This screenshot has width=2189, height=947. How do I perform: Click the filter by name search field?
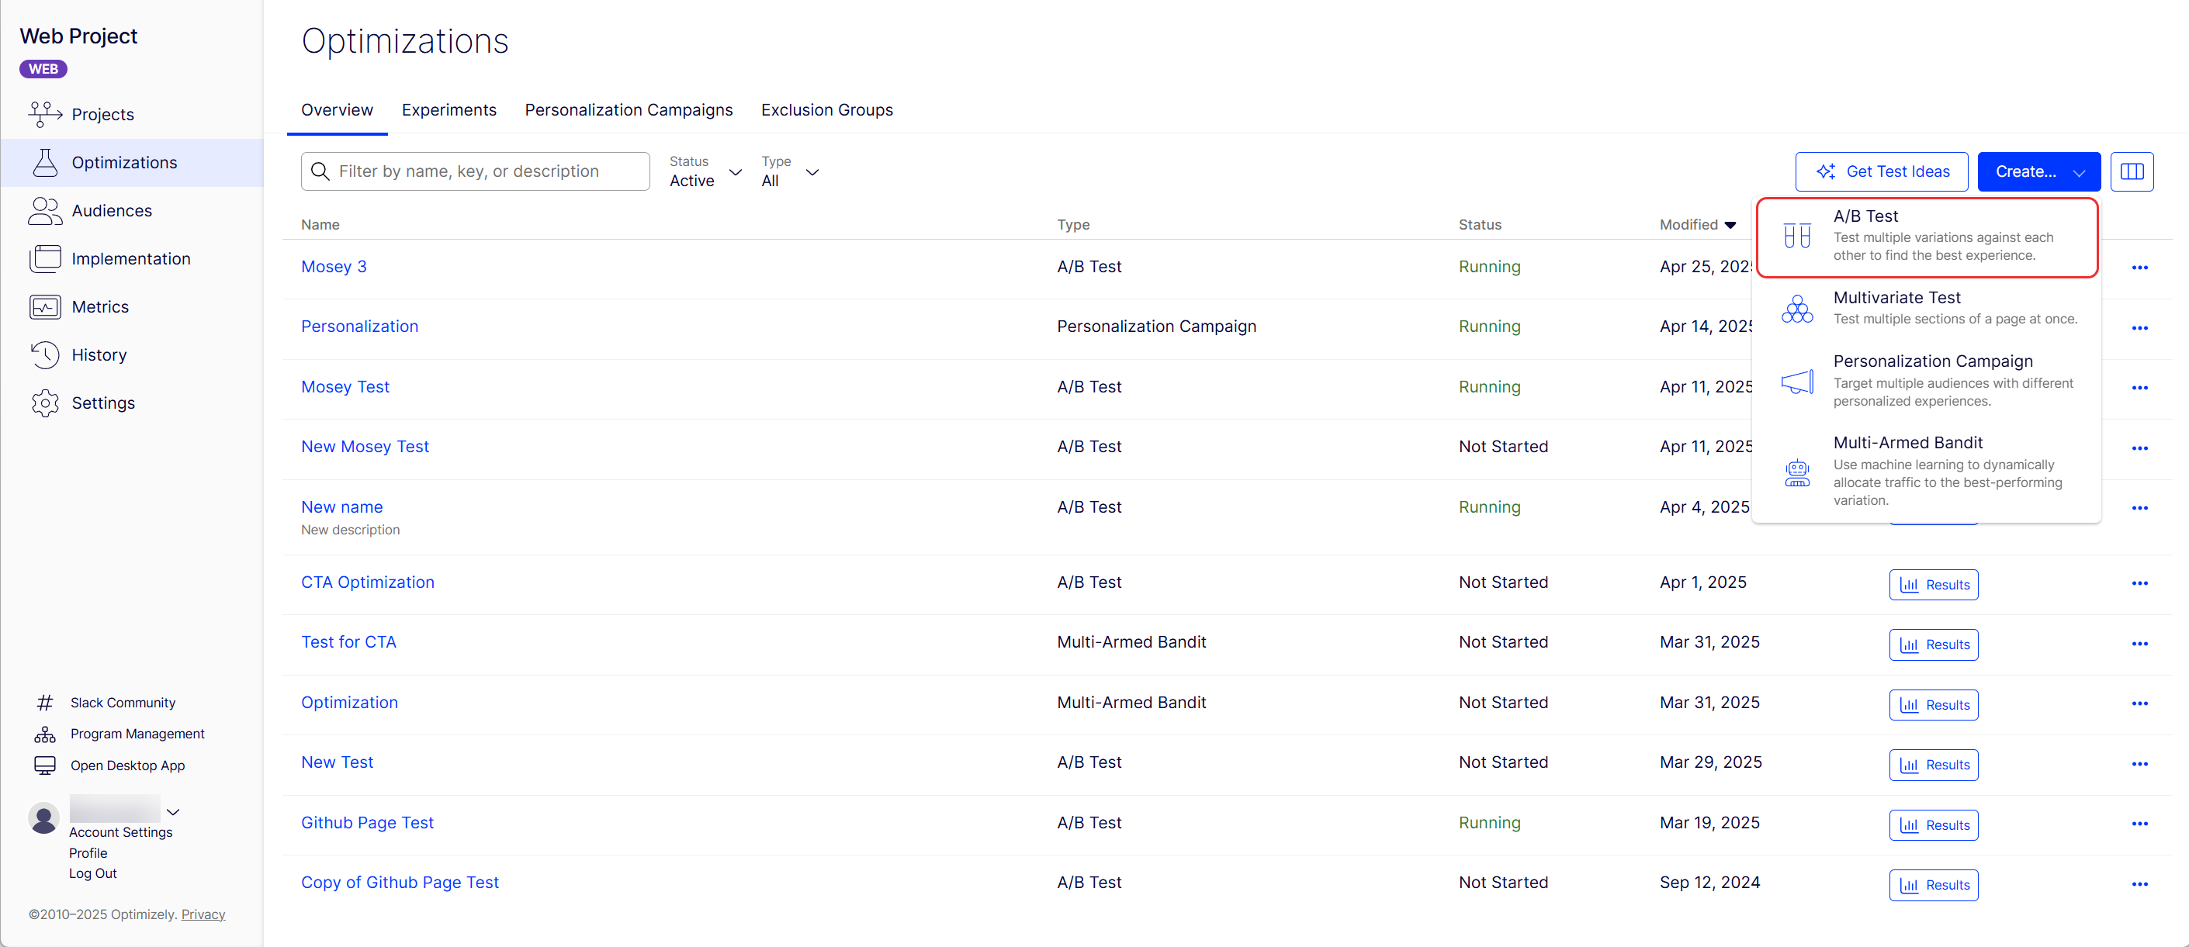(476, 171)
